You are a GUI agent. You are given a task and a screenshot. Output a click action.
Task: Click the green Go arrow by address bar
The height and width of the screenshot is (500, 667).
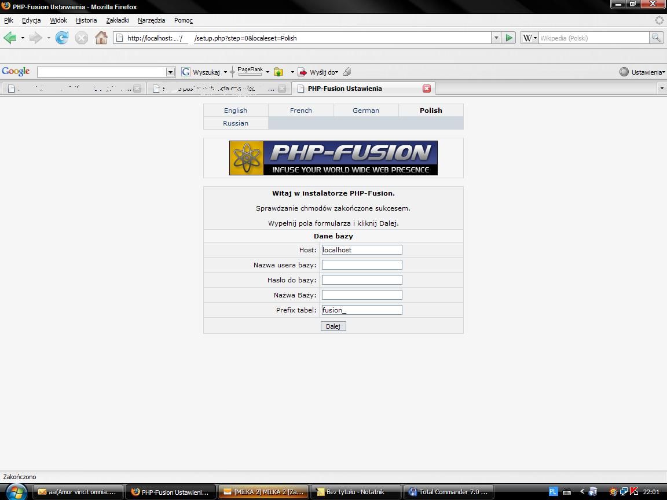pos(509,38)
